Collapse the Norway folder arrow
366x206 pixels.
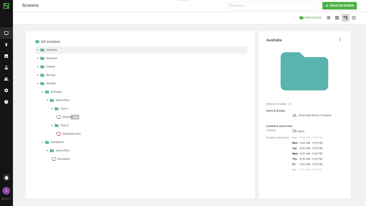(38, 75)
